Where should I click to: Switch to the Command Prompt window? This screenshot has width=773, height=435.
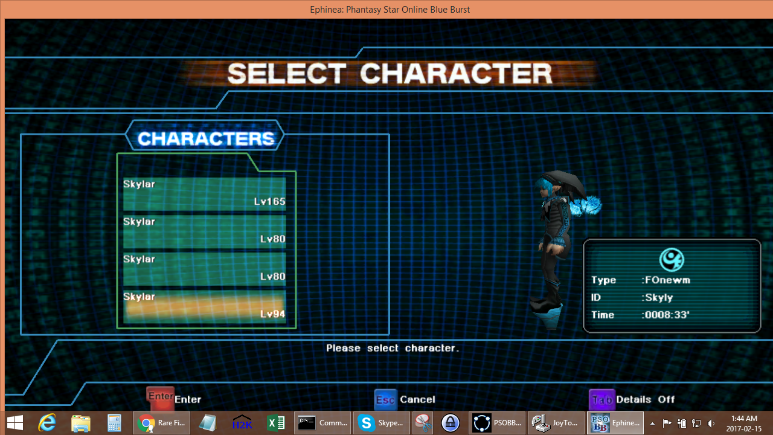point(323,423)
